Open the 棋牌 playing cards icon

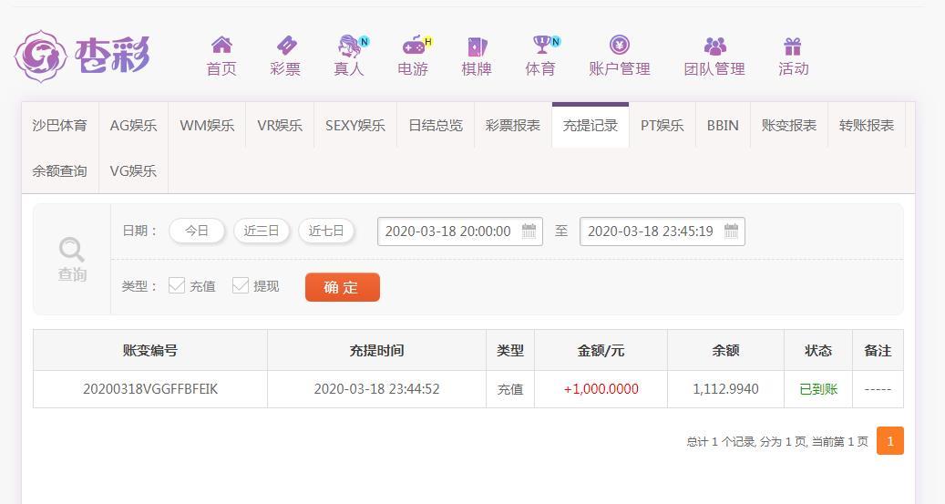tap(477, 47)
